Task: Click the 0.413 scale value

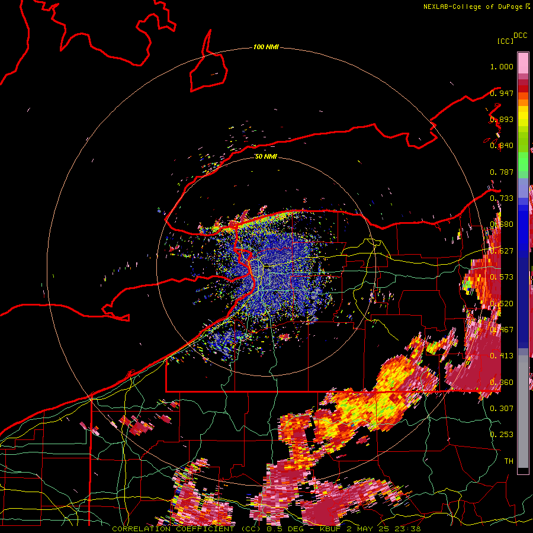Action: pyautogui.click(x=502, y=356)
